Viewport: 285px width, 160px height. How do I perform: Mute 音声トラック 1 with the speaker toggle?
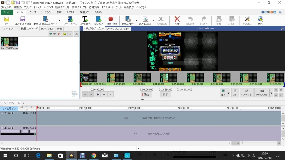click(6, 128)
